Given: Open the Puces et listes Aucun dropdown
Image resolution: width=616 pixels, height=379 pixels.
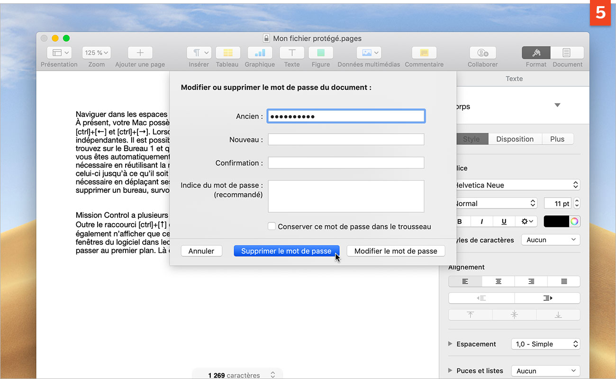Looking at the screenshot, I should click(546, 370).
